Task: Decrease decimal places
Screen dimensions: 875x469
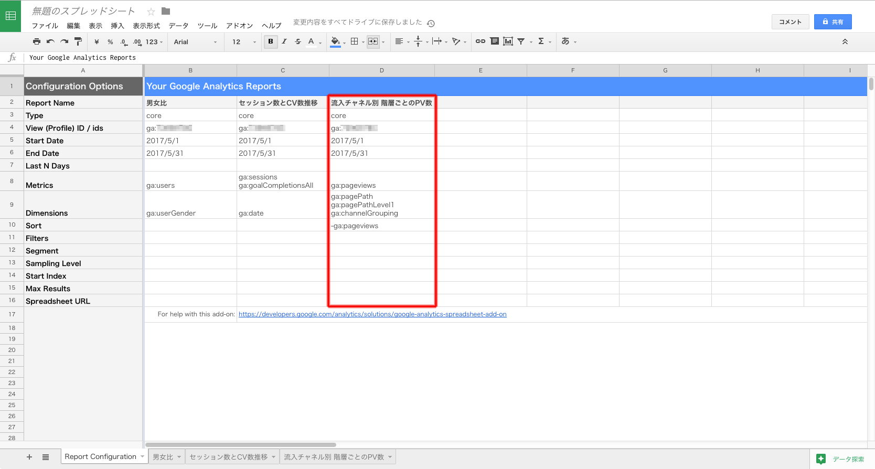Action: [123, 42]
